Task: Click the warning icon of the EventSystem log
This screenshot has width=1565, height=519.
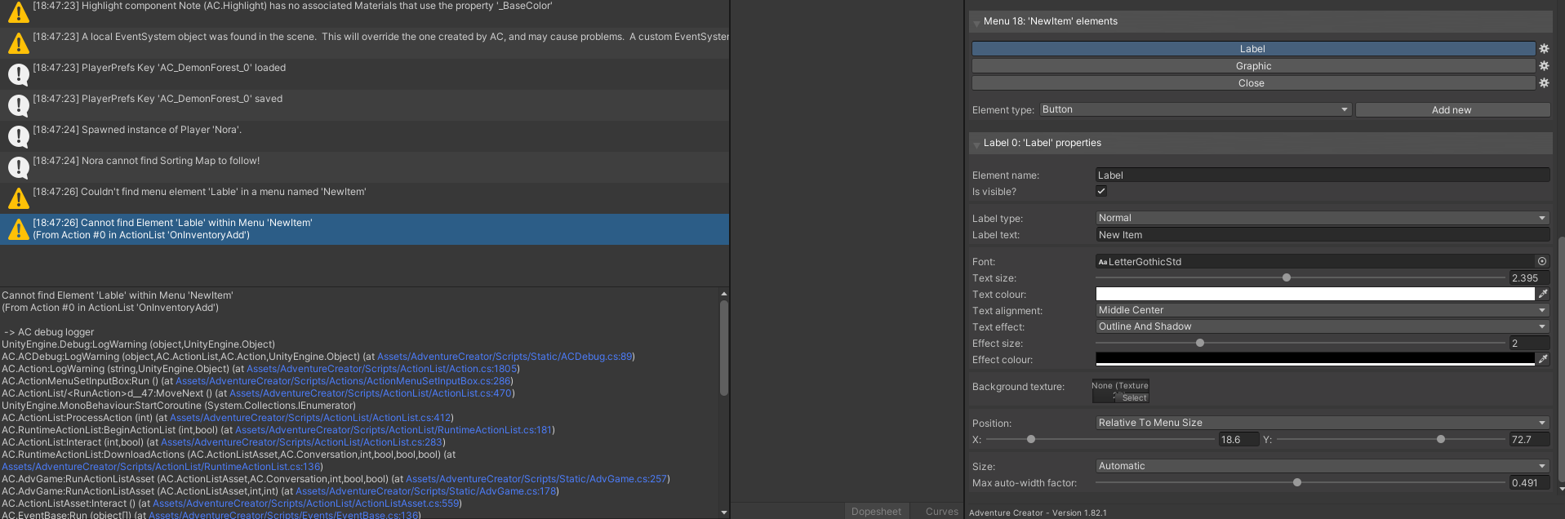Action: click(18, 42)
